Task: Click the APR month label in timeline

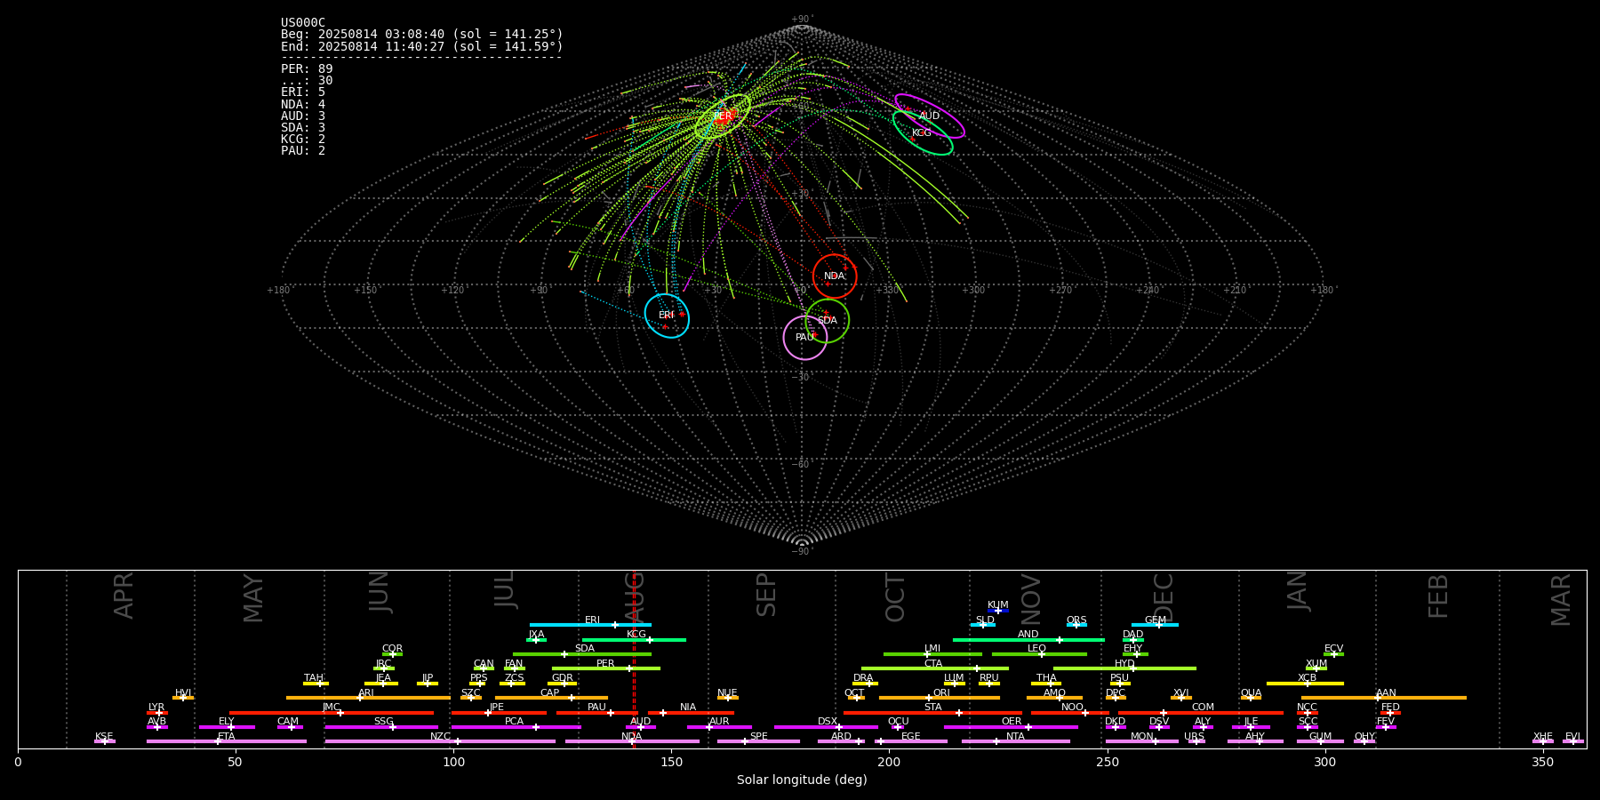Action: point(124,596)
